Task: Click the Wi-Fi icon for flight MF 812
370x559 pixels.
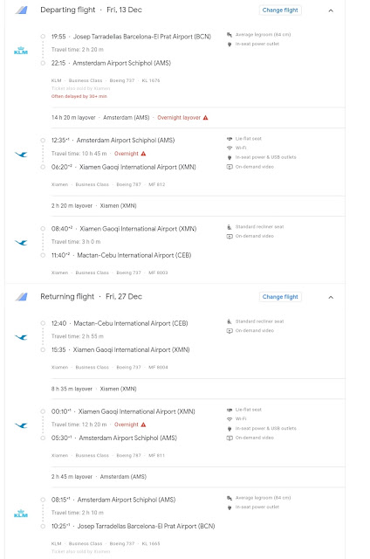Action: coord(230,148)
